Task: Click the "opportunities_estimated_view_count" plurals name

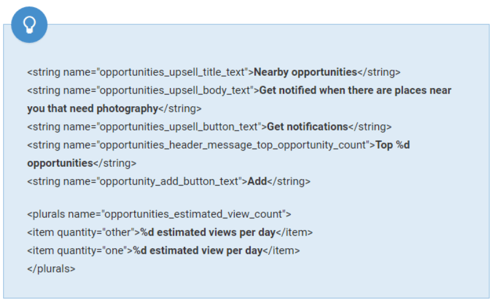Action: pos(194,214)
